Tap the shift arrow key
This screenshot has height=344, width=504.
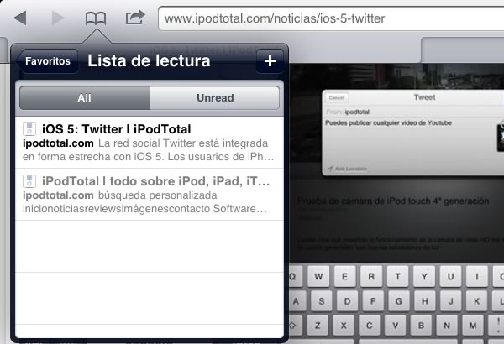(296, 326)
